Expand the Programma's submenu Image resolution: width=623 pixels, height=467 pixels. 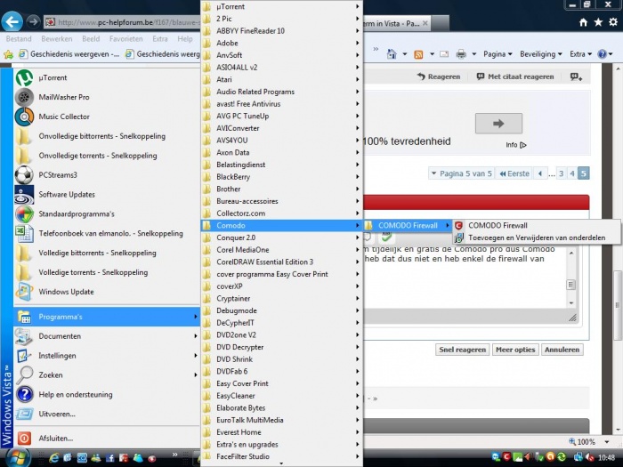(108, 317)
